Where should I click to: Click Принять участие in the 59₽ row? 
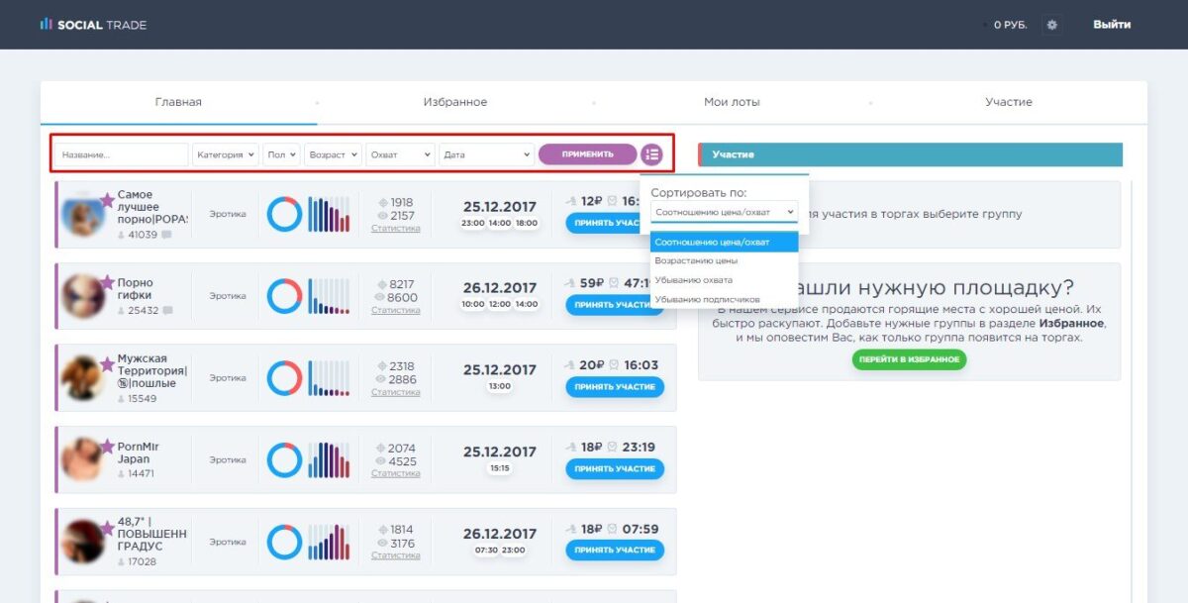click(x=615, y=304)
